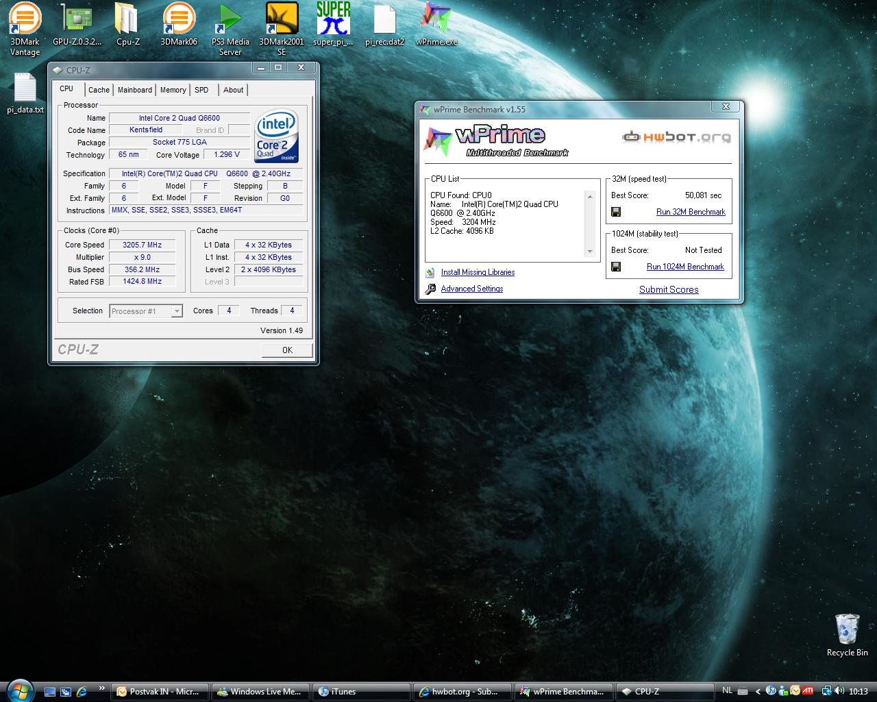This screenshot has width=877, height=702.
Task: Select the pi_data.txt file on desktop
Action: coord(25,93)
